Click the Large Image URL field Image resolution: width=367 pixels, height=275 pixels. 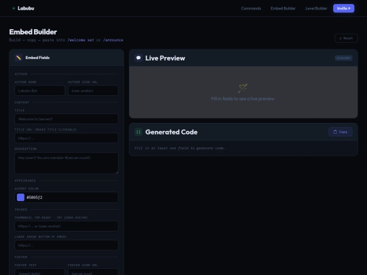[x=67, y=245]
